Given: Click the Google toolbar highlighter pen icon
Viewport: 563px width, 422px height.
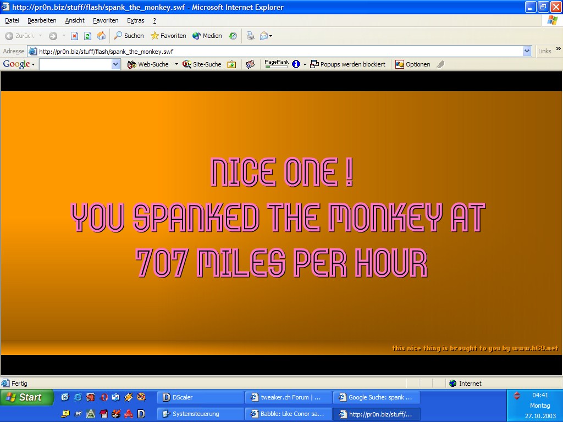Looking at the screenshot, I should [x=440, y=64].
